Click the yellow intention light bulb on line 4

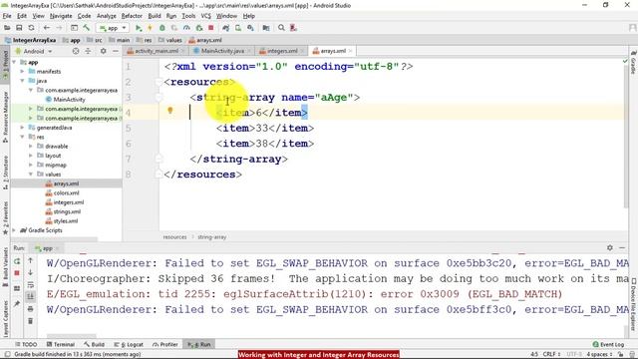tap(170, 111)
